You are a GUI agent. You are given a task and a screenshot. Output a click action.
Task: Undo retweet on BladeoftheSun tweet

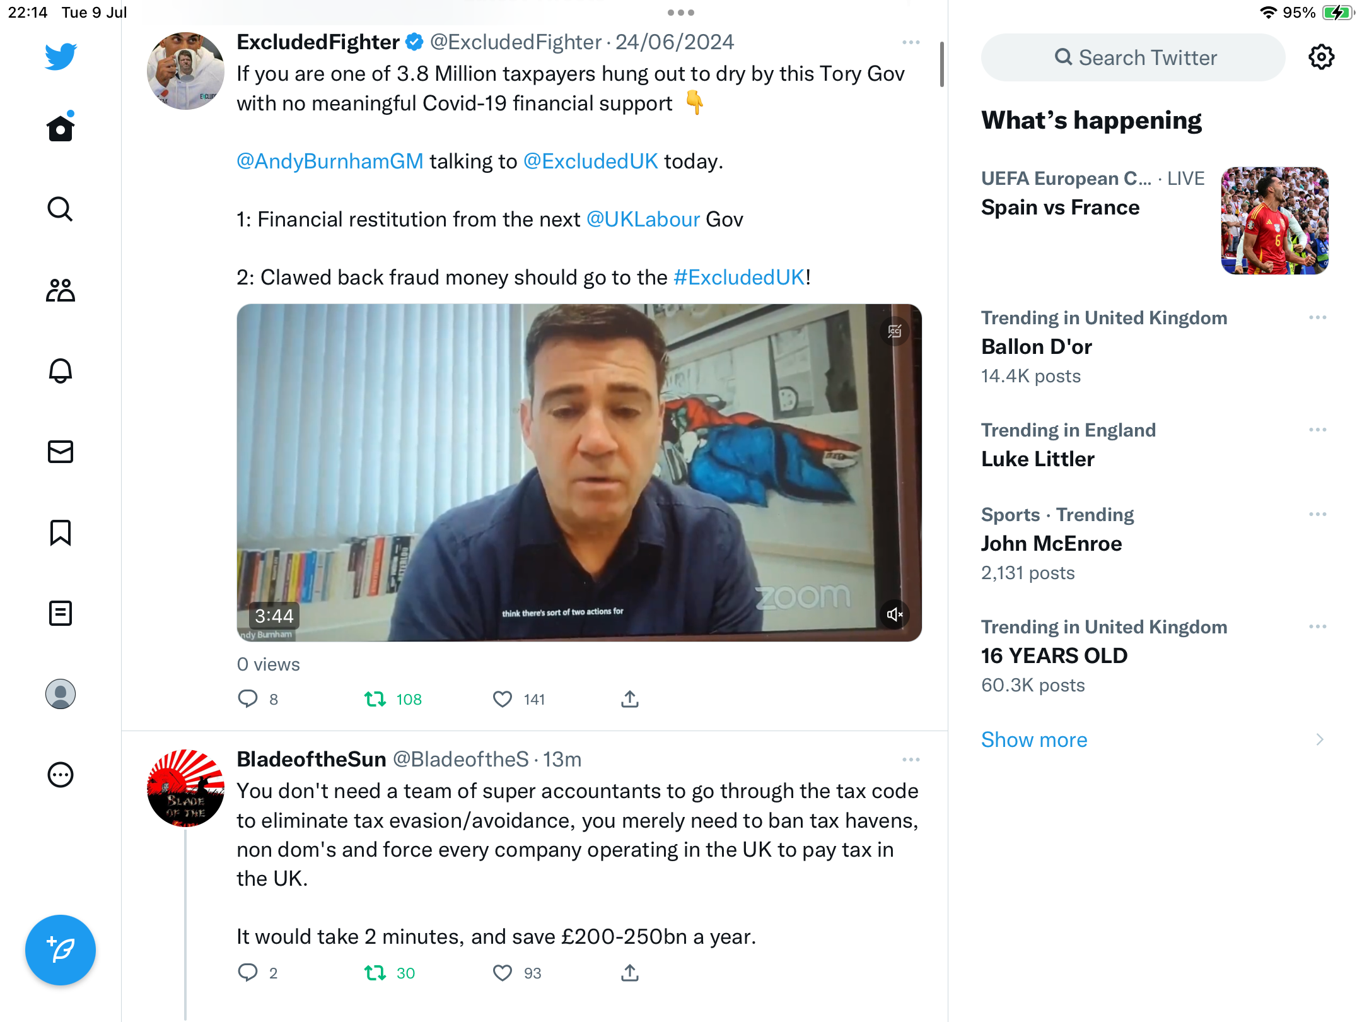click(375, 973)
